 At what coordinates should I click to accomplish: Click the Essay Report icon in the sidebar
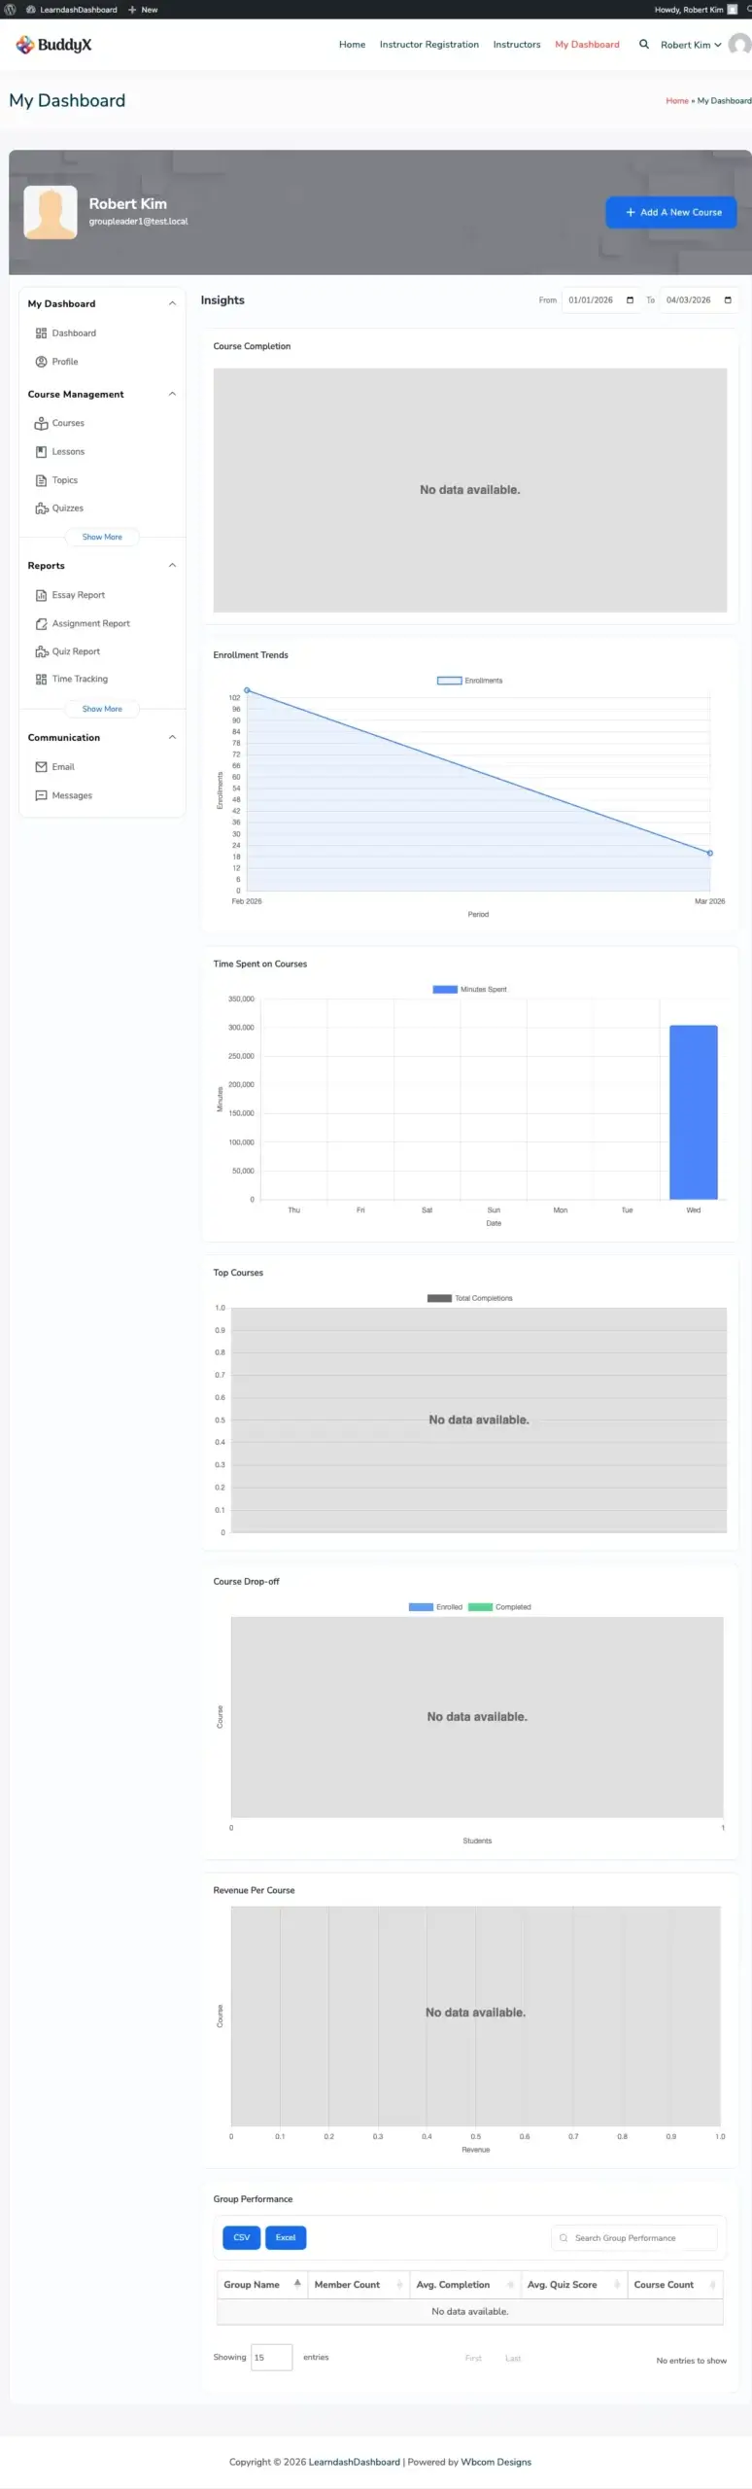pyautogui.click(x=41, y=595)
